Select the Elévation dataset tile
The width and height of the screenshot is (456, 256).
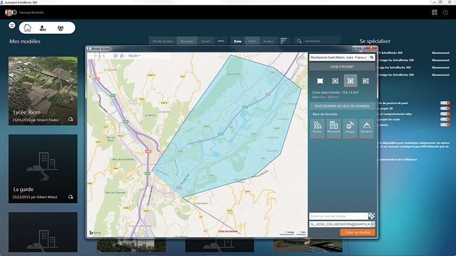point(366,129)
